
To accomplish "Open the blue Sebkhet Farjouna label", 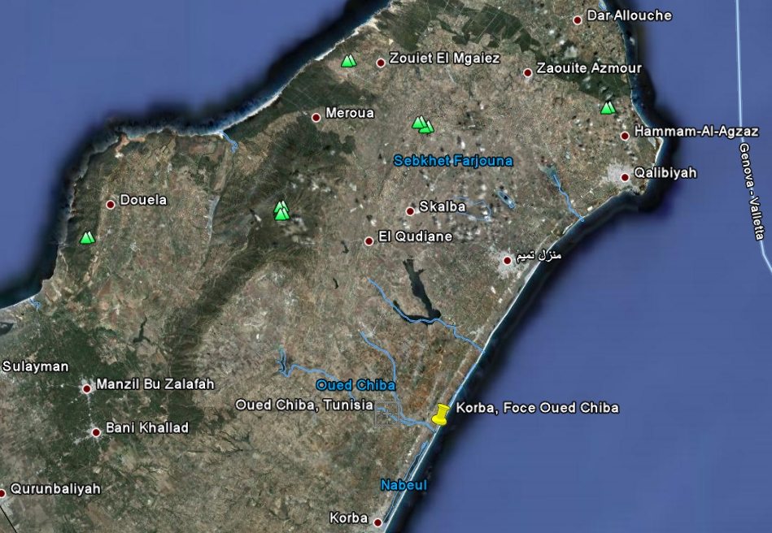I will click(453, 161).
